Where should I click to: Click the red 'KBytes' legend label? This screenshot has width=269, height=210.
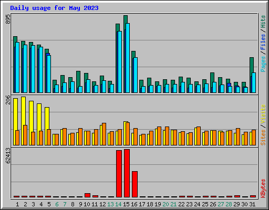coord(263,188)
